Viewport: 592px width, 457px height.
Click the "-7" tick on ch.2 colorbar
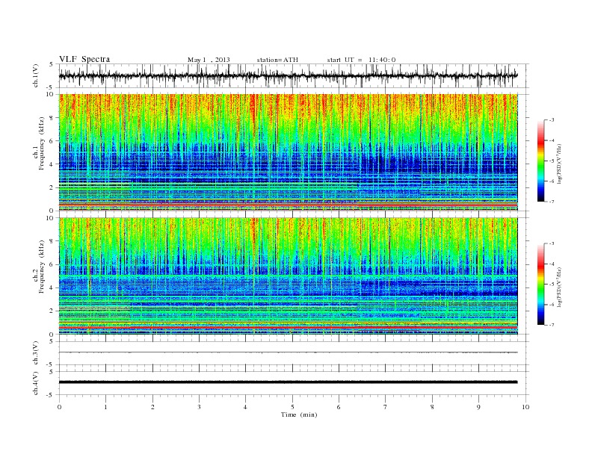552,325
